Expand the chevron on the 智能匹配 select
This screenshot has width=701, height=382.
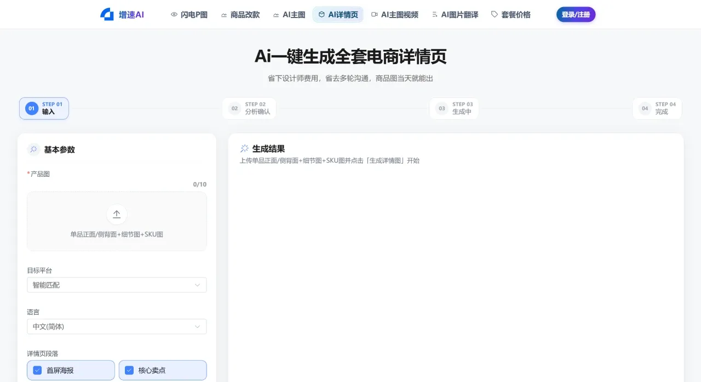pyautogui.click(x=198, y=285)
